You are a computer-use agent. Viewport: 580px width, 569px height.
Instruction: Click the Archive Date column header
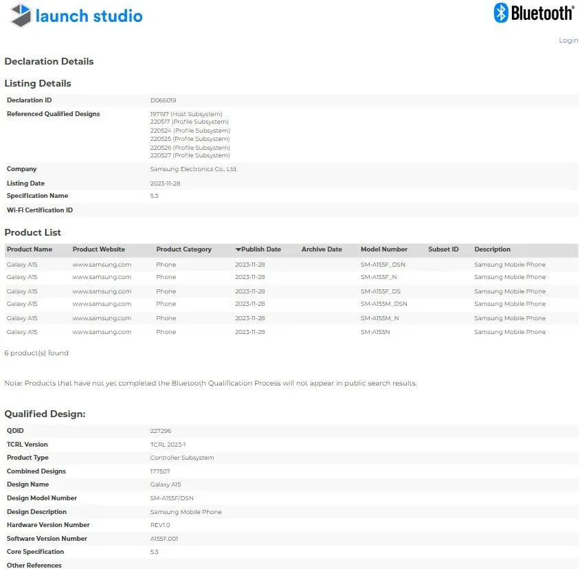tap(322, 249)
